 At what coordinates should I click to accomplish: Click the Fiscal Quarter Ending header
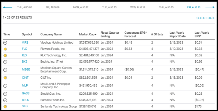(110, 35)
